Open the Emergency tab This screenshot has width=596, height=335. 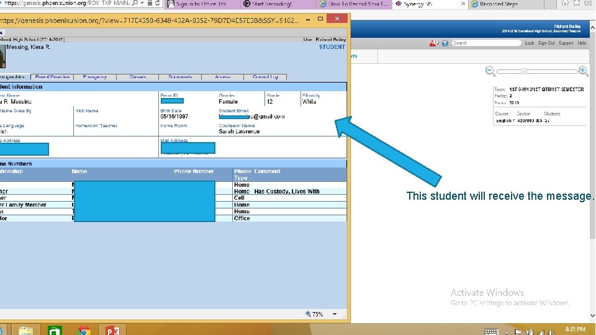click(94, 77)
